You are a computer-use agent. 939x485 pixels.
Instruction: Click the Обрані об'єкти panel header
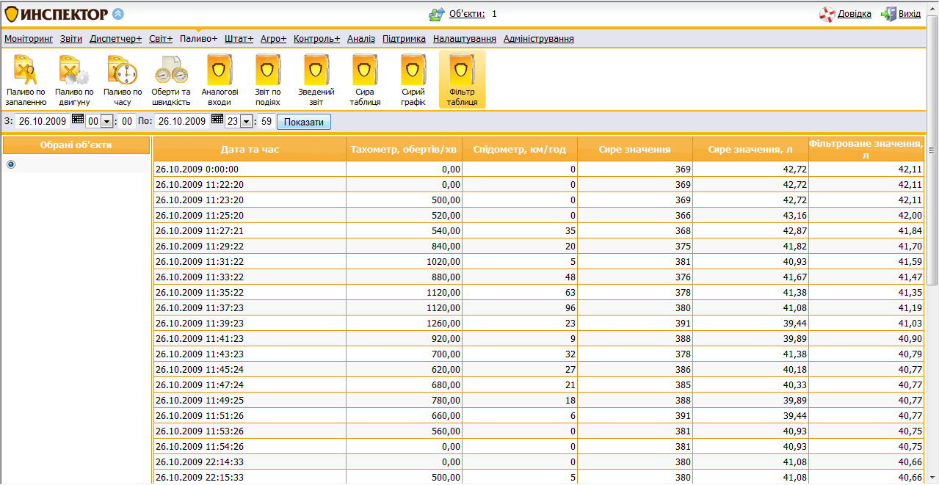click(76, 145)
